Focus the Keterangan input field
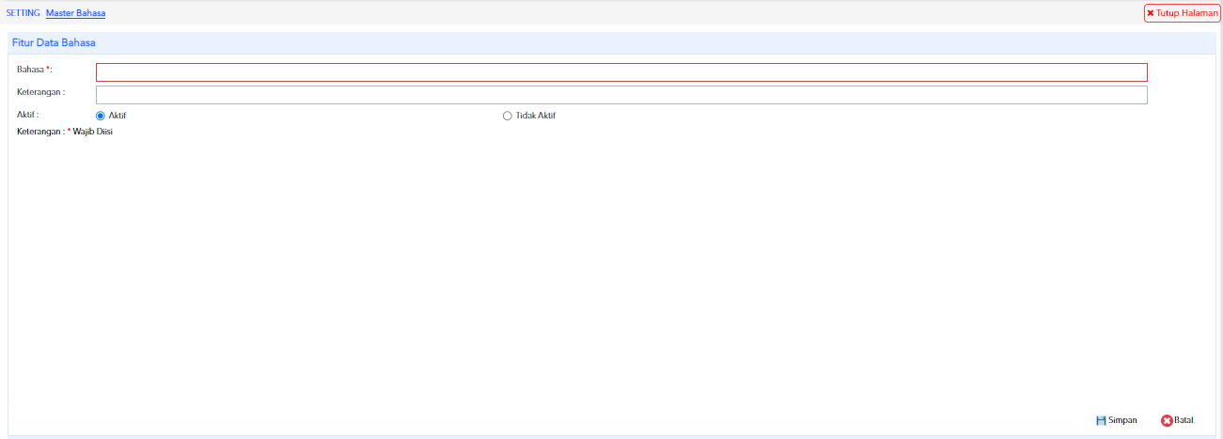This screenshot has width=1223, height=439. click(x=621, y=95)
